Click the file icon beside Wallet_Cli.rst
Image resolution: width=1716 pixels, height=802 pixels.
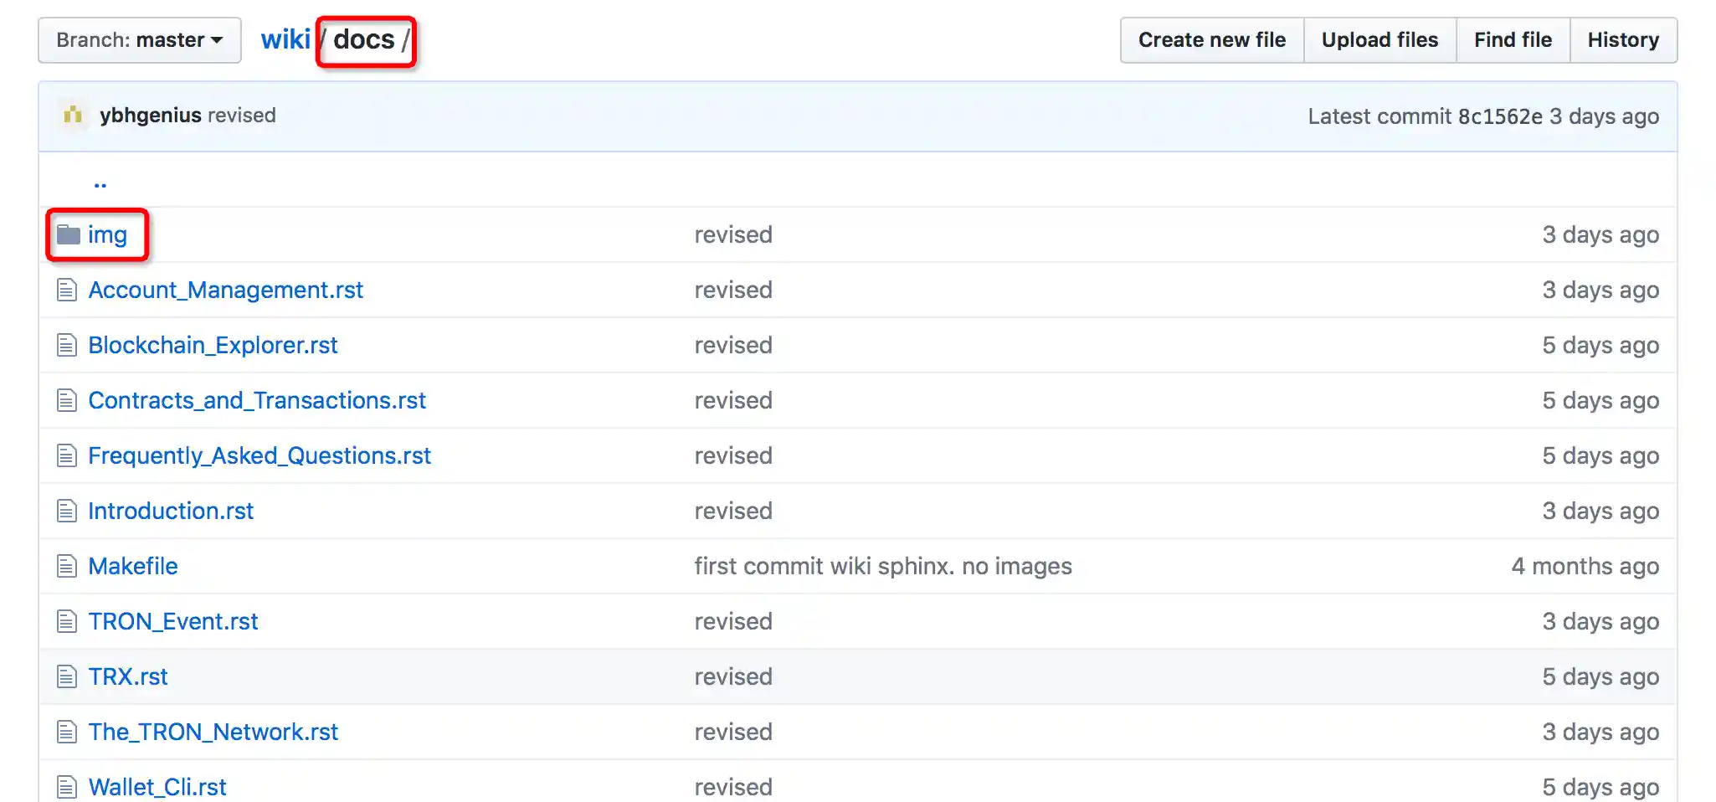[67, 788]
